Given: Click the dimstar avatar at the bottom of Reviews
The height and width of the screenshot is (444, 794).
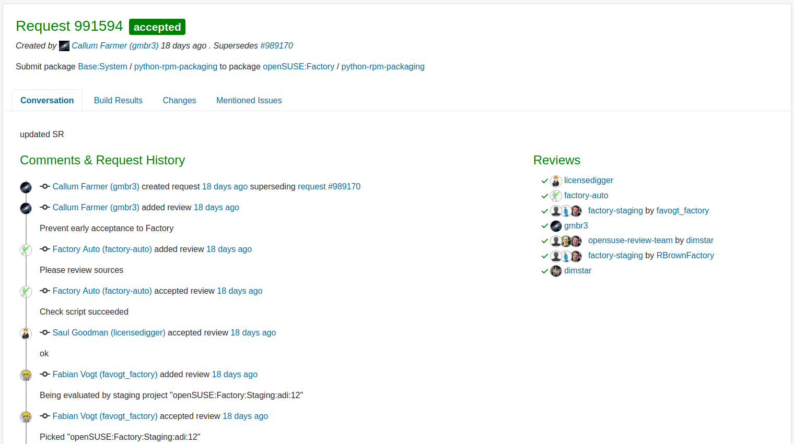Looking at the screenshot, I should pyautogui.click(x=555, y=271).
